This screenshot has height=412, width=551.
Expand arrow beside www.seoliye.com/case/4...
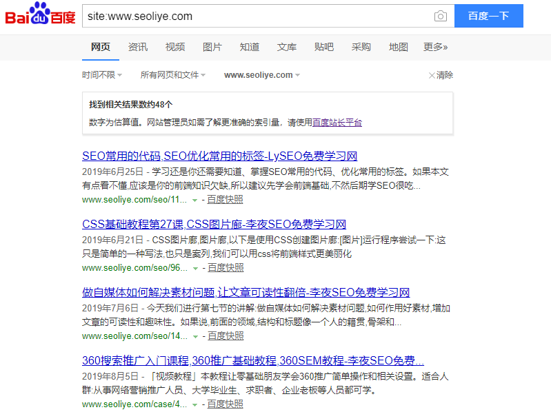pos(194,404)
